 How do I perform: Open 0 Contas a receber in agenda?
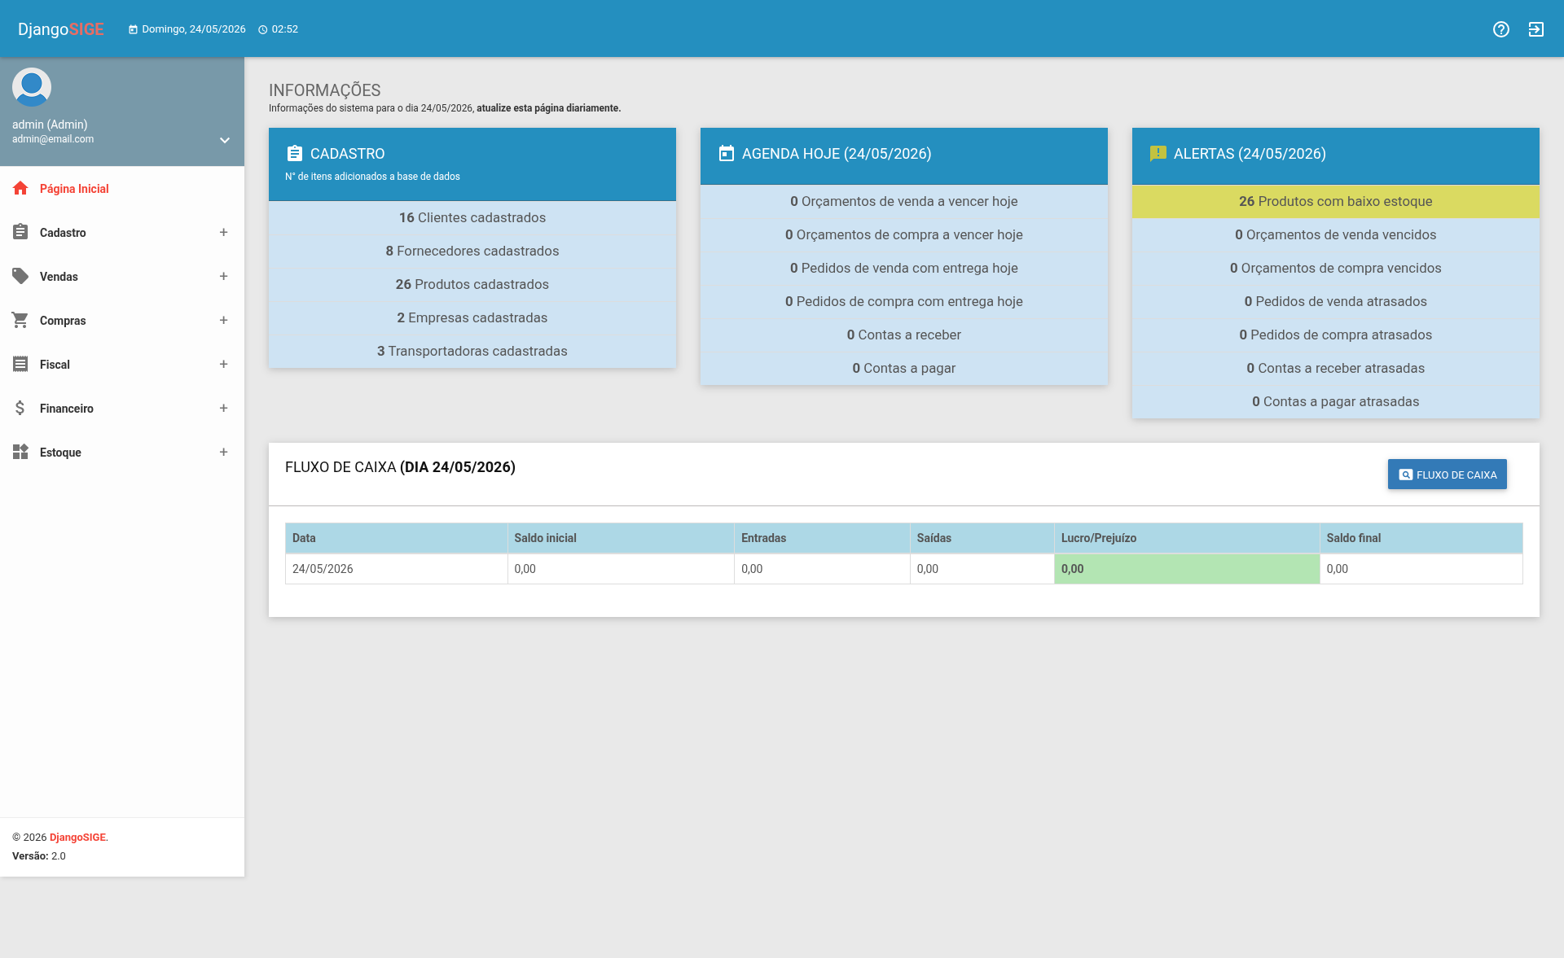[x=904, y=335]
